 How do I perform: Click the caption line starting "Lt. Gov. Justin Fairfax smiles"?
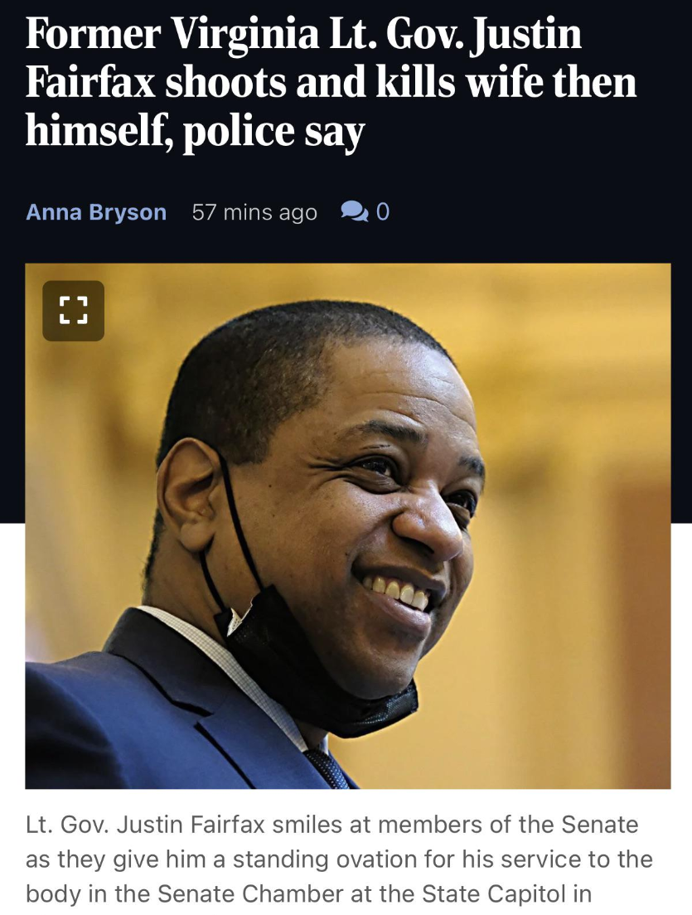coord(332,825)
